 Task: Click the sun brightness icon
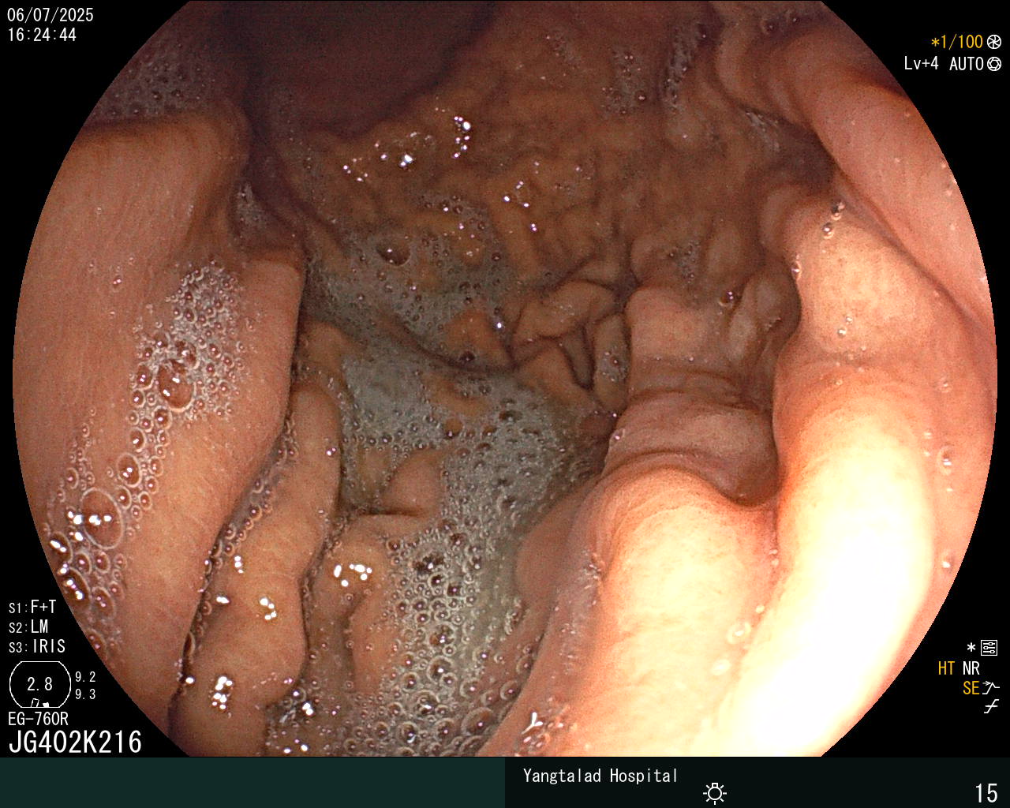point(715,792)
